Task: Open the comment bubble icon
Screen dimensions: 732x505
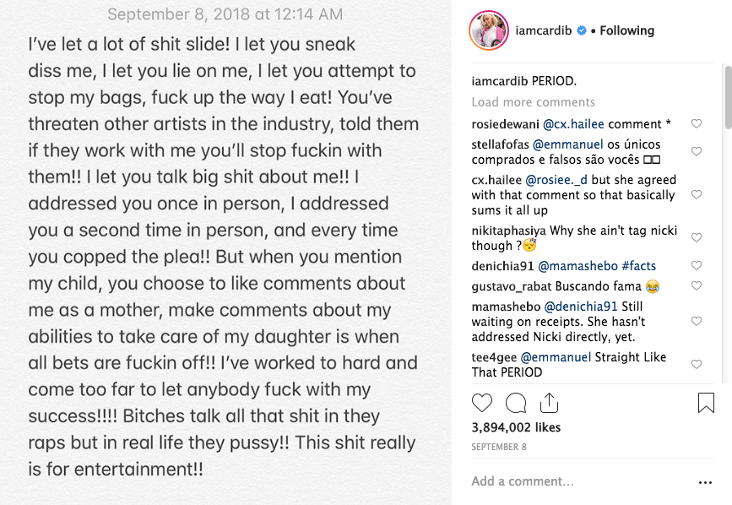Action: click(x=516, y=403)
